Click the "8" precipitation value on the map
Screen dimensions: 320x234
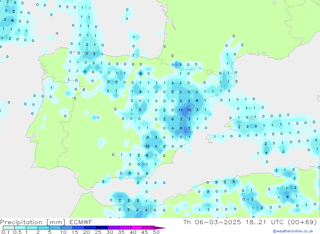pyautogui.click(x=140, y=73)
